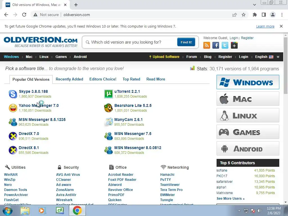Open the large Games category banner
This screenshot has width=288, height=216.
tap(248, 132)
